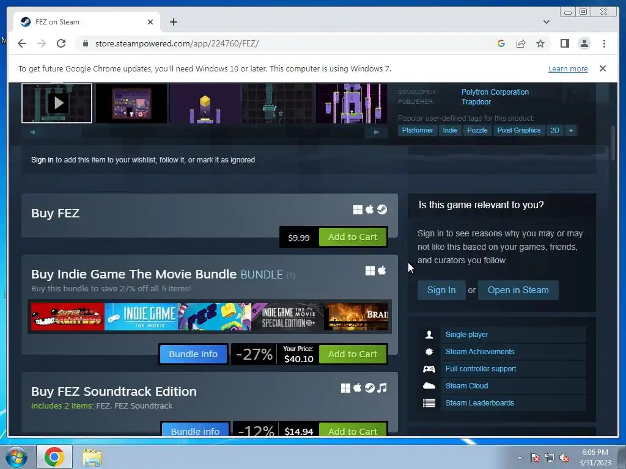Viewport: 626px width, 469px height.
Task: Reload the Steam store page
Action: 61,43
